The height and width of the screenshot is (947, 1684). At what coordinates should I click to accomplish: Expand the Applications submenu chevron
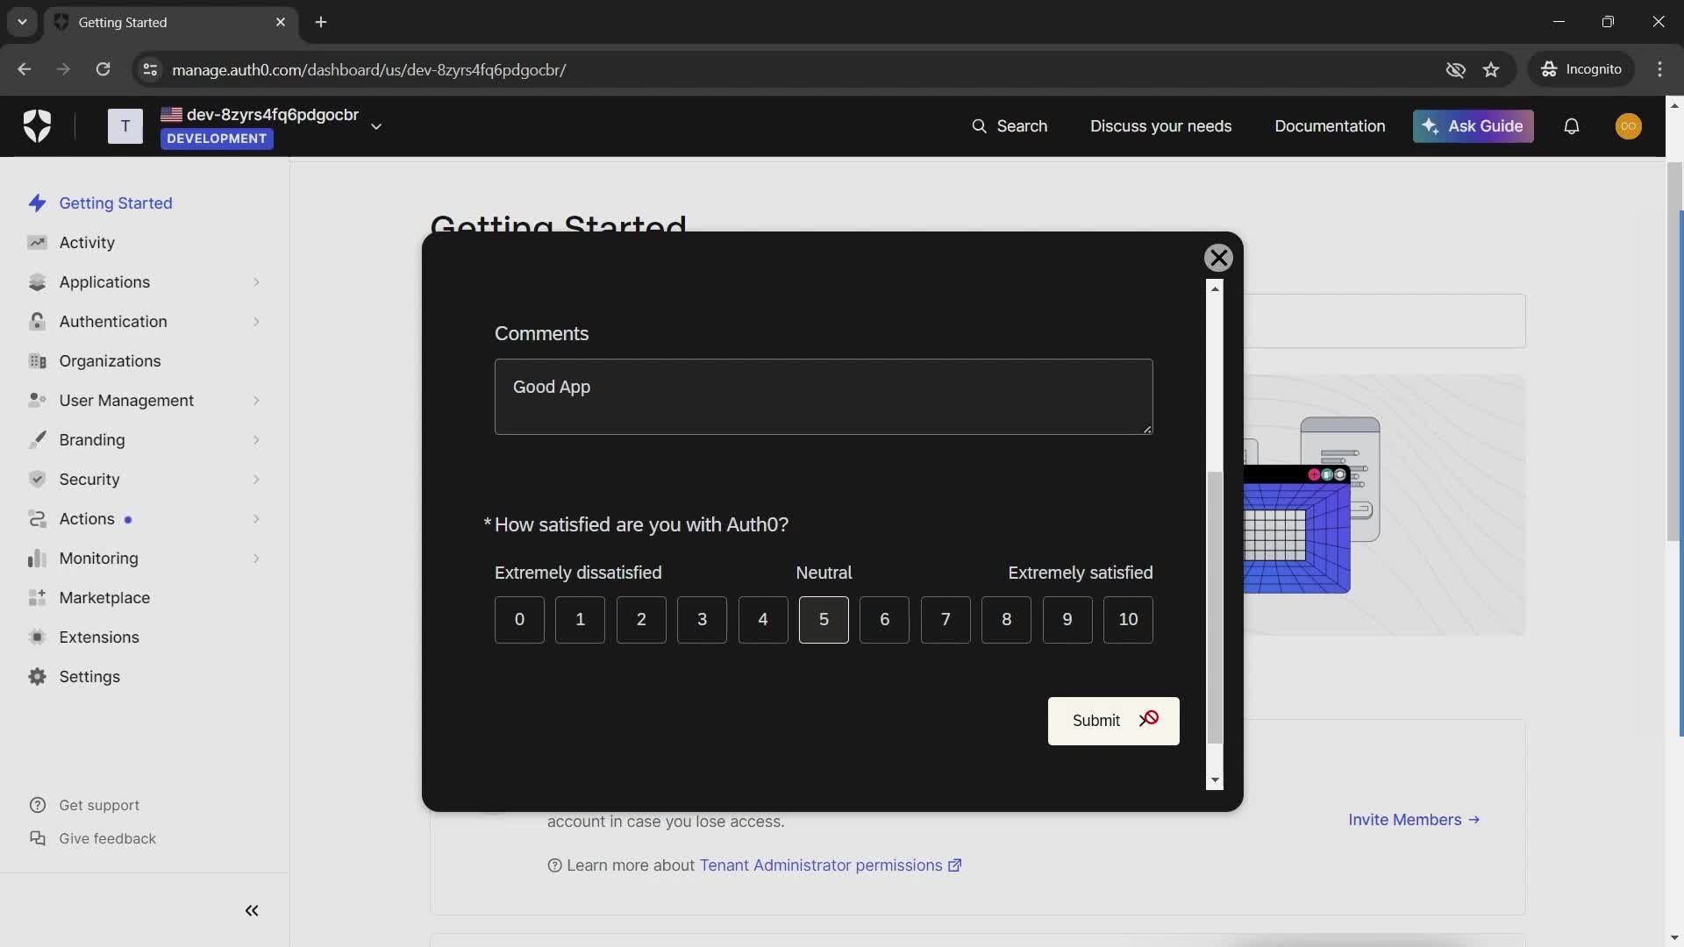(x=256, y=282)
